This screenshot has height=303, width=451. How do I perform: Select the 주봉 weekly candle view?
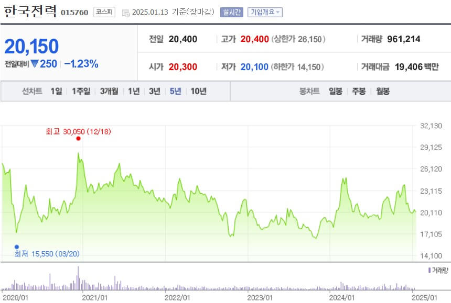click(x=360, y=91)
